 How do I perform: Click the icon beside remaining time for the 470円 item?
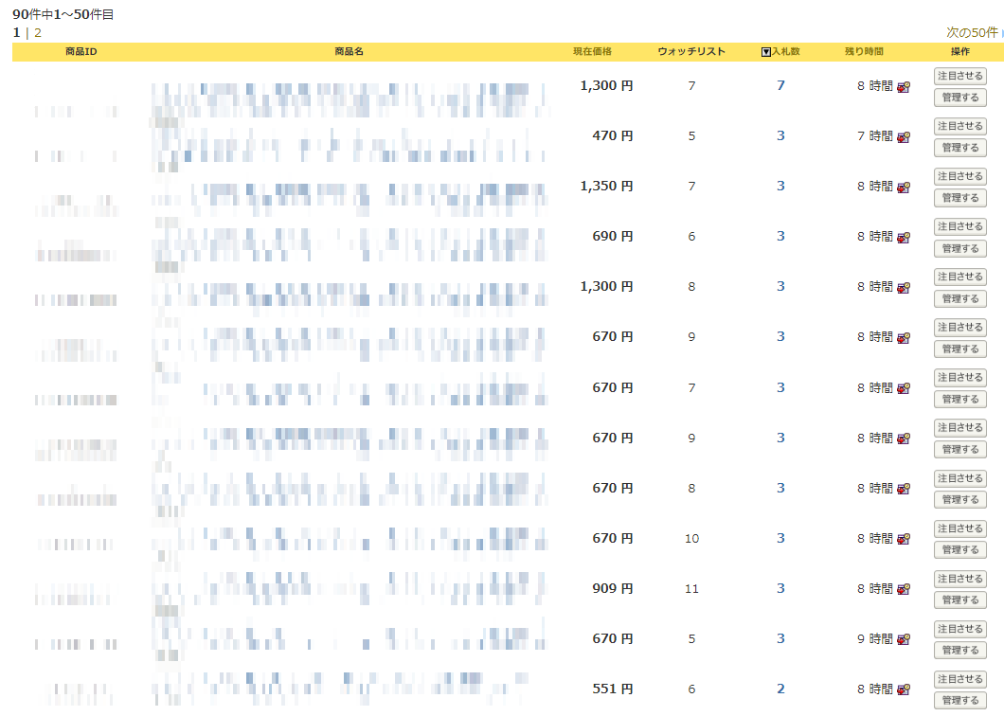click(x=904, y=136)
